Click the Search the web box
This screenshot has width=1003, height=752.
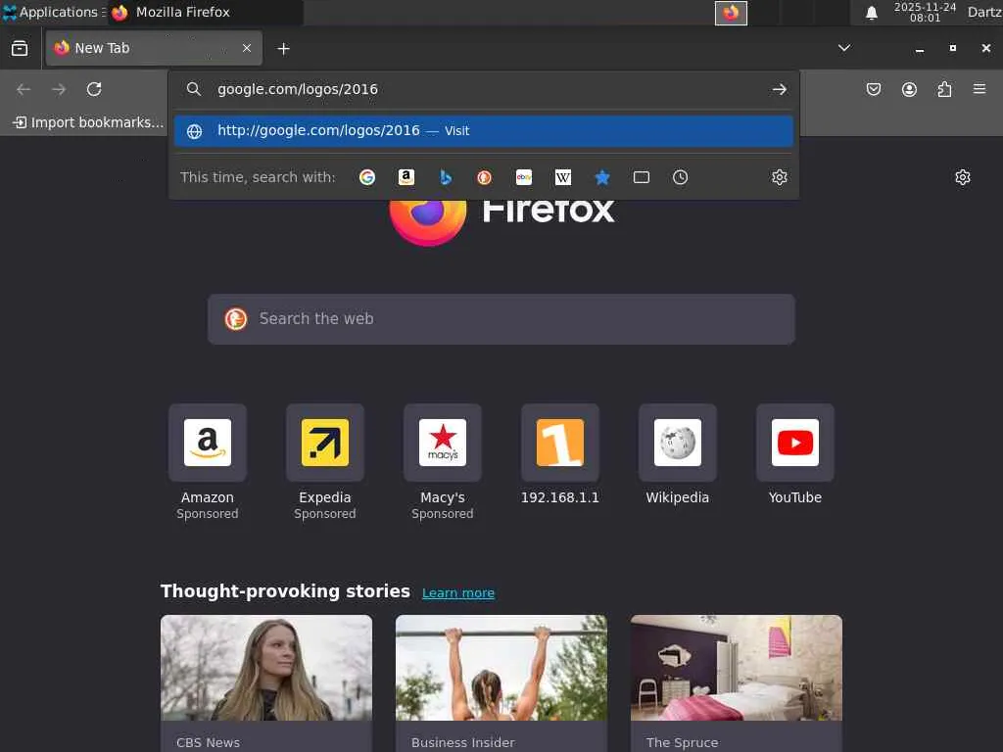point(501,319)
